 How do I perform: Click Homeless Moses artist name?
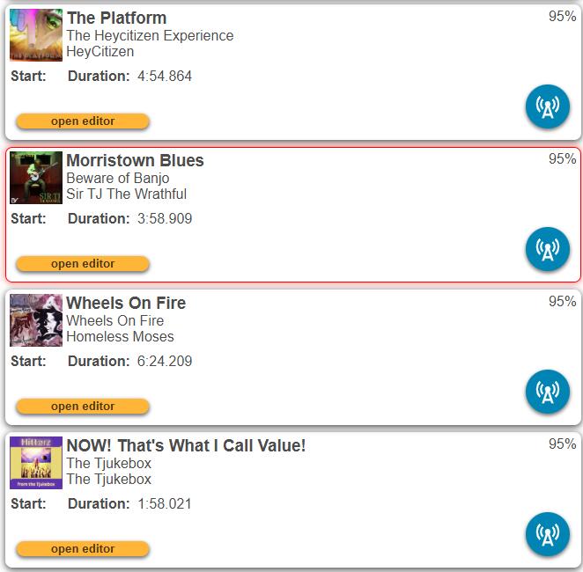(120, 336)
